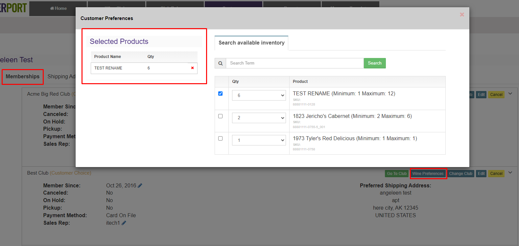519x246 pixels.
Task: Click Go To Club for Best Club
Action: click(397, 174)
